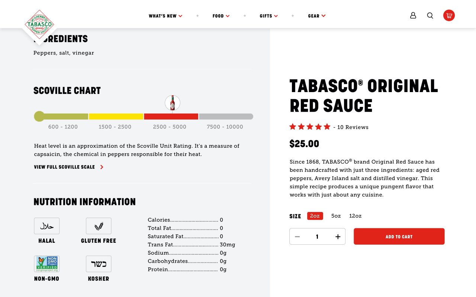Click the Non-GMO Project Verified badge
This screenshot has width=476, height=297.
(x=47, y=264)
